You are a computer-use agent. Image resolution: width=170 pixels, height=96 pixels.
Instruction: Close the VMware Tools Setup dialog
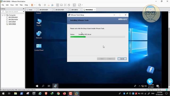click(126, 15)
